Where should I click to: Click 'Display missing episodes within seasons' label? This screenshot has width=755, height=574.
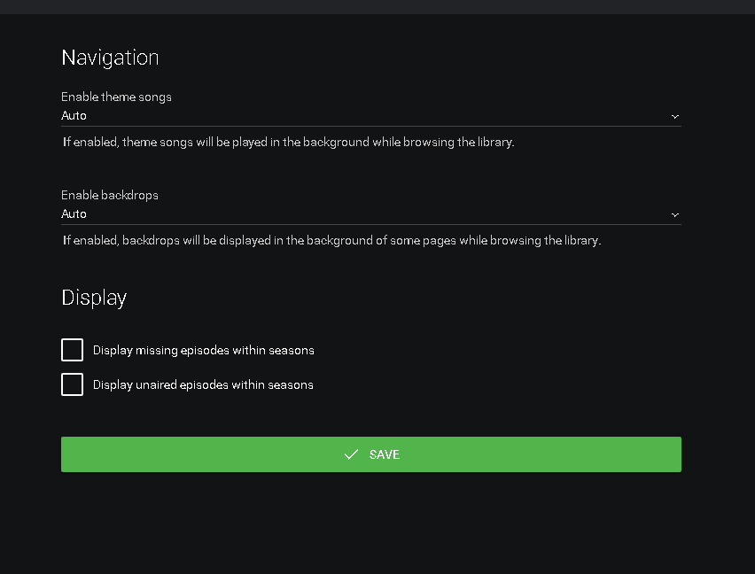[203, 350]
